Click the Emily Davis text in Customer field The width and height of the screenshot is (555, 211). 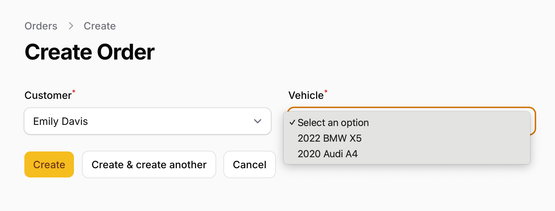[x=60, y=121]
